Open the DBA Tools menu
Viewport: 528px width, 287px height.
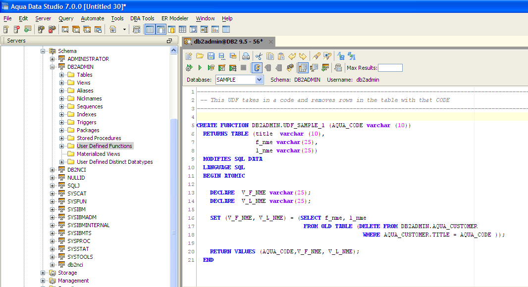(142, 18)
